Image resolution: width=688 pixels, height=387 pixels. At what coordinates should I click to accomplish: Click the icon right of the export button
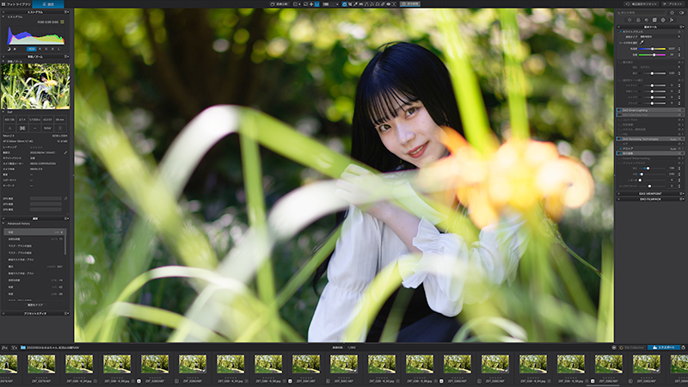[x=683, y=347]
